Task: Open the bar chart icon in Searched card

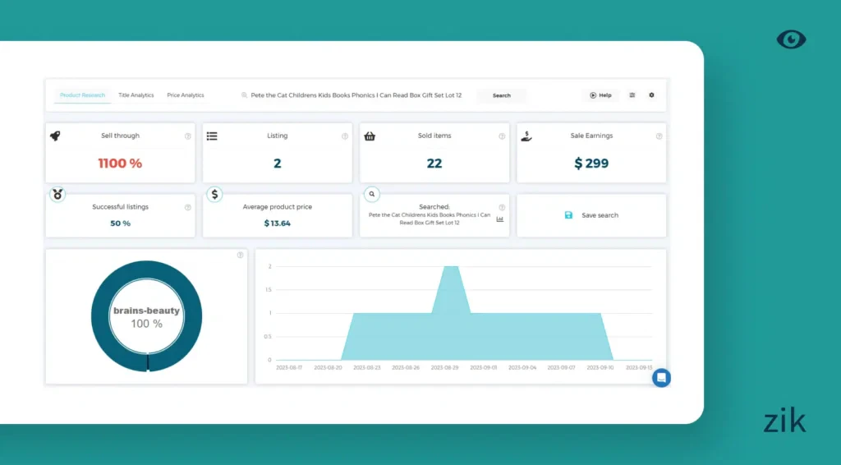Action: click(500, 219)
